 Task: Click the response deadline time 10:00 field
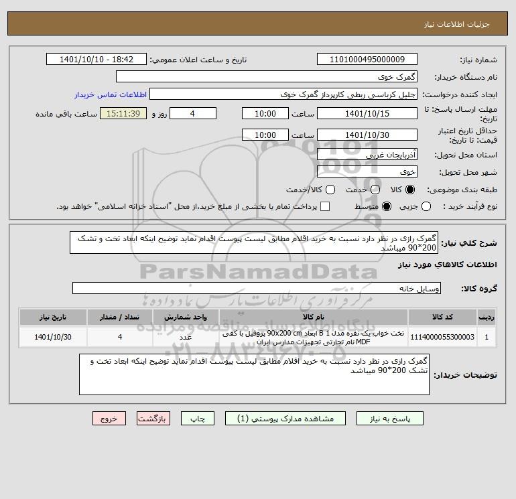pyautogui.click(x=265, y=113)
